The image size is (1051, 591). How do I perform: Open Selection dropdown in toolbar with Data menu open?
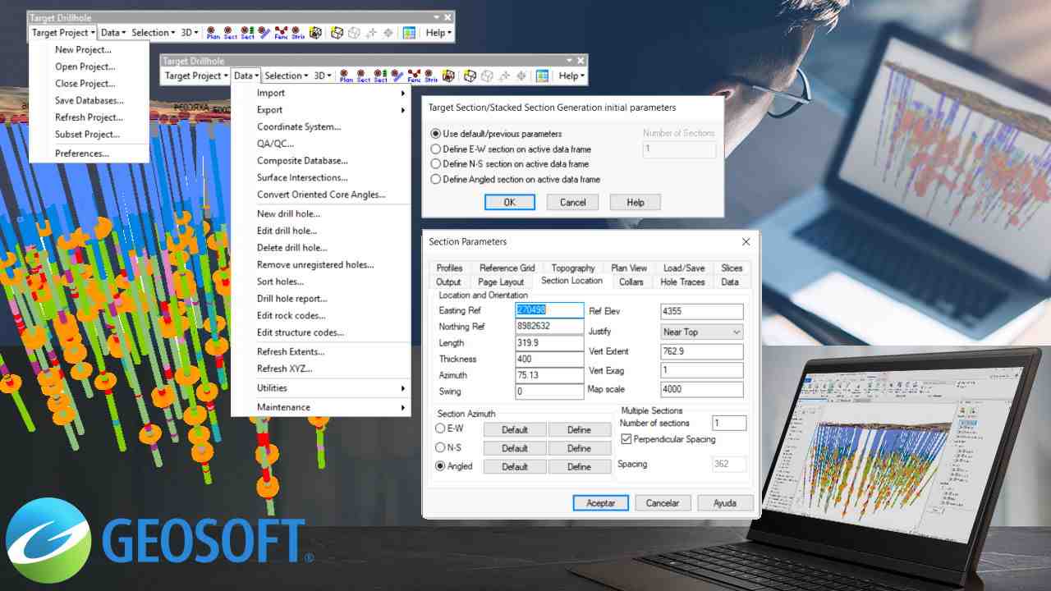pos(285,76)
